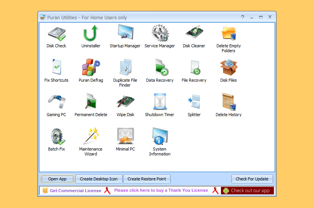The height and width of the screenshot is (208, 314).
Task: Choose the Disk Cleaner icon
Action: 194,32
